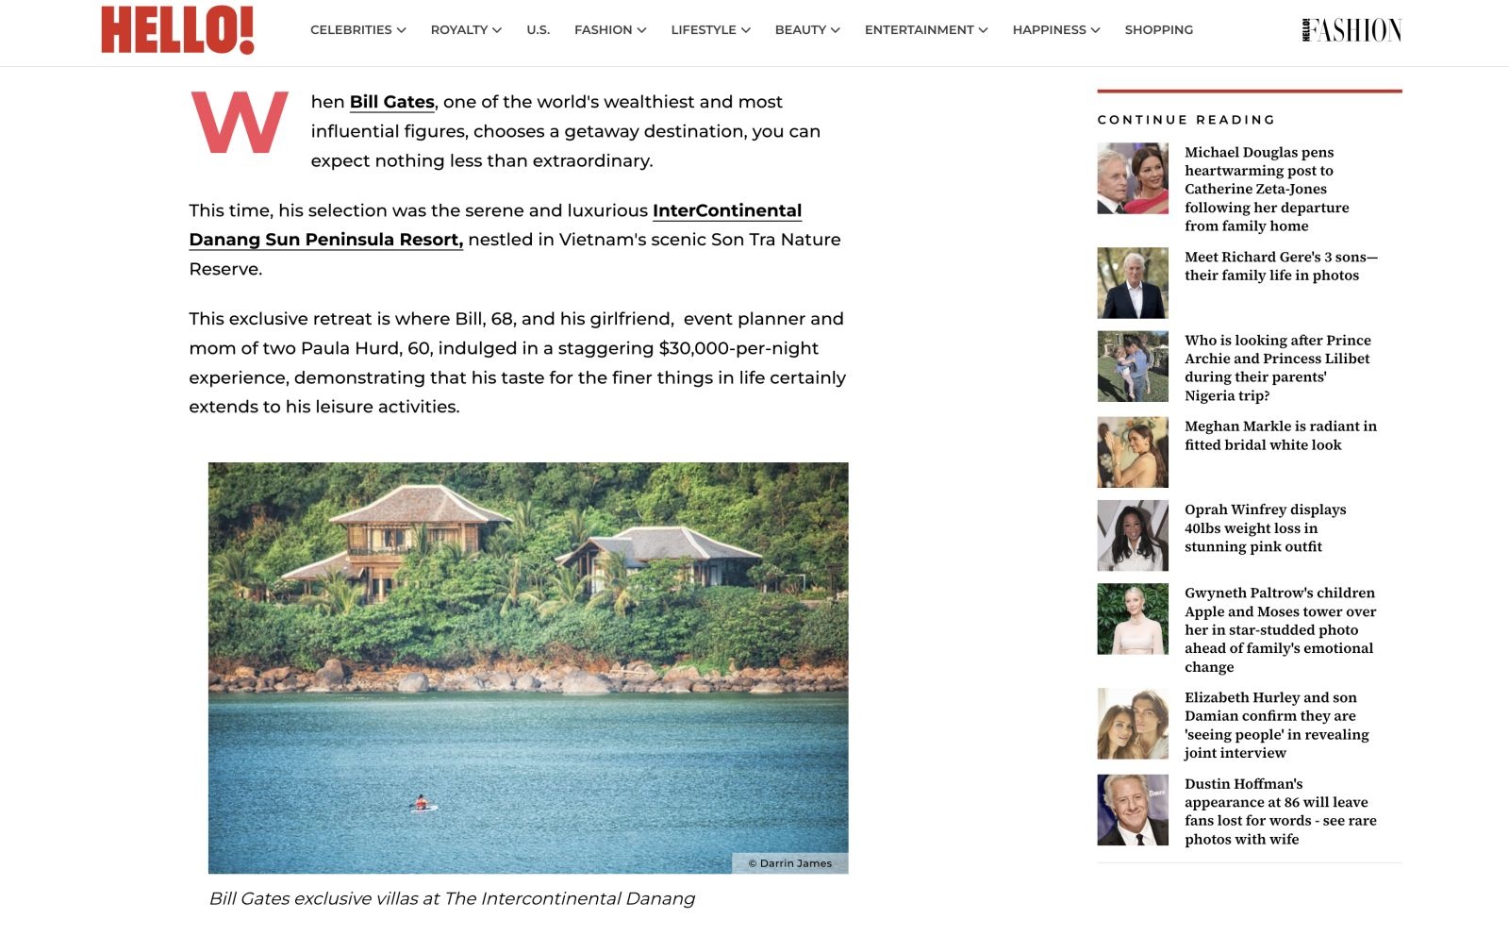Viewport: 1509px width, 936px height.
Task: Follow the Bill Gates link
Action: (391, 102)
